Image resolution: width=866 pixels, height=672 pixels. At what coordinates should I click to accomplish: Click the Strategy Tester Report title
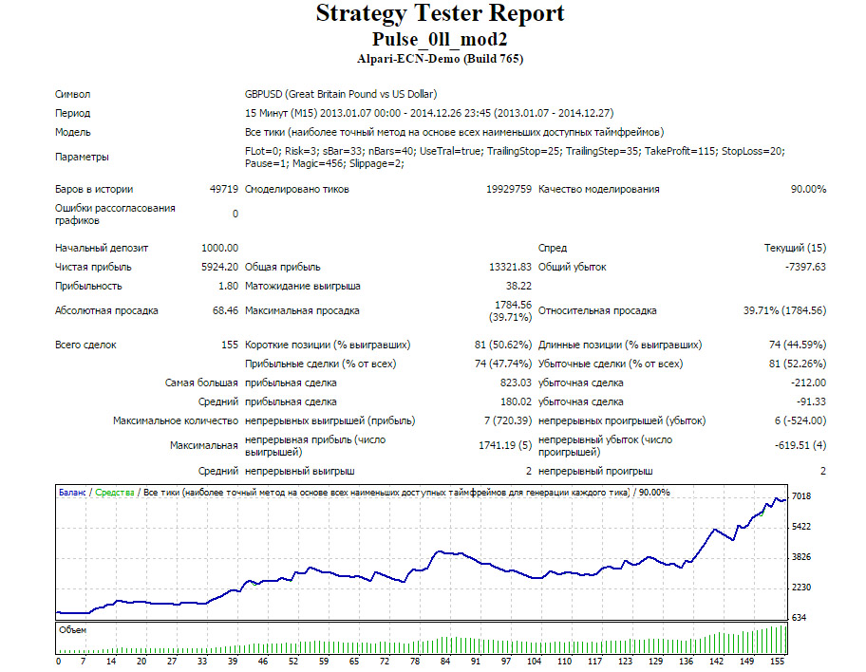tap(440, 13)
